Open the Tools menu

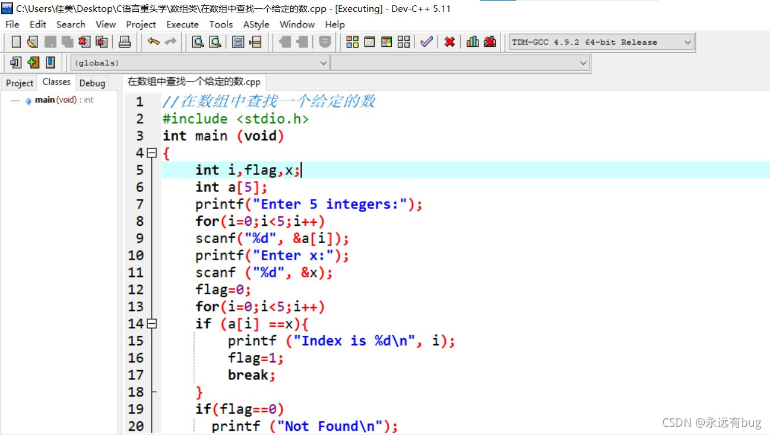click(x=221, y=24)
